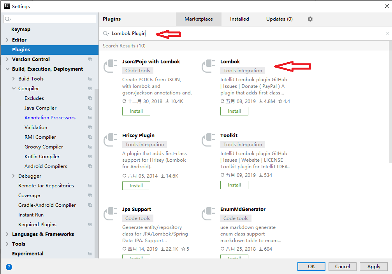
Task: Open Annotation Processors settings
Action: pos(50,118)
